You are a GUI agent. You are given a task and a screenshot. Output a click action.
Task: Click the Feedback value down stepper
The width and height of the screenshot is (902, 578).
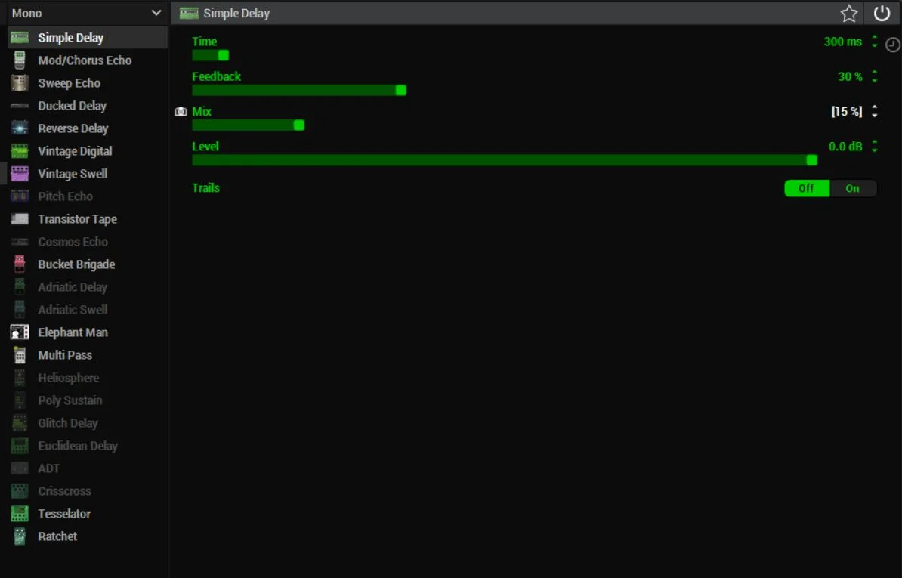[x=874, y=79]
